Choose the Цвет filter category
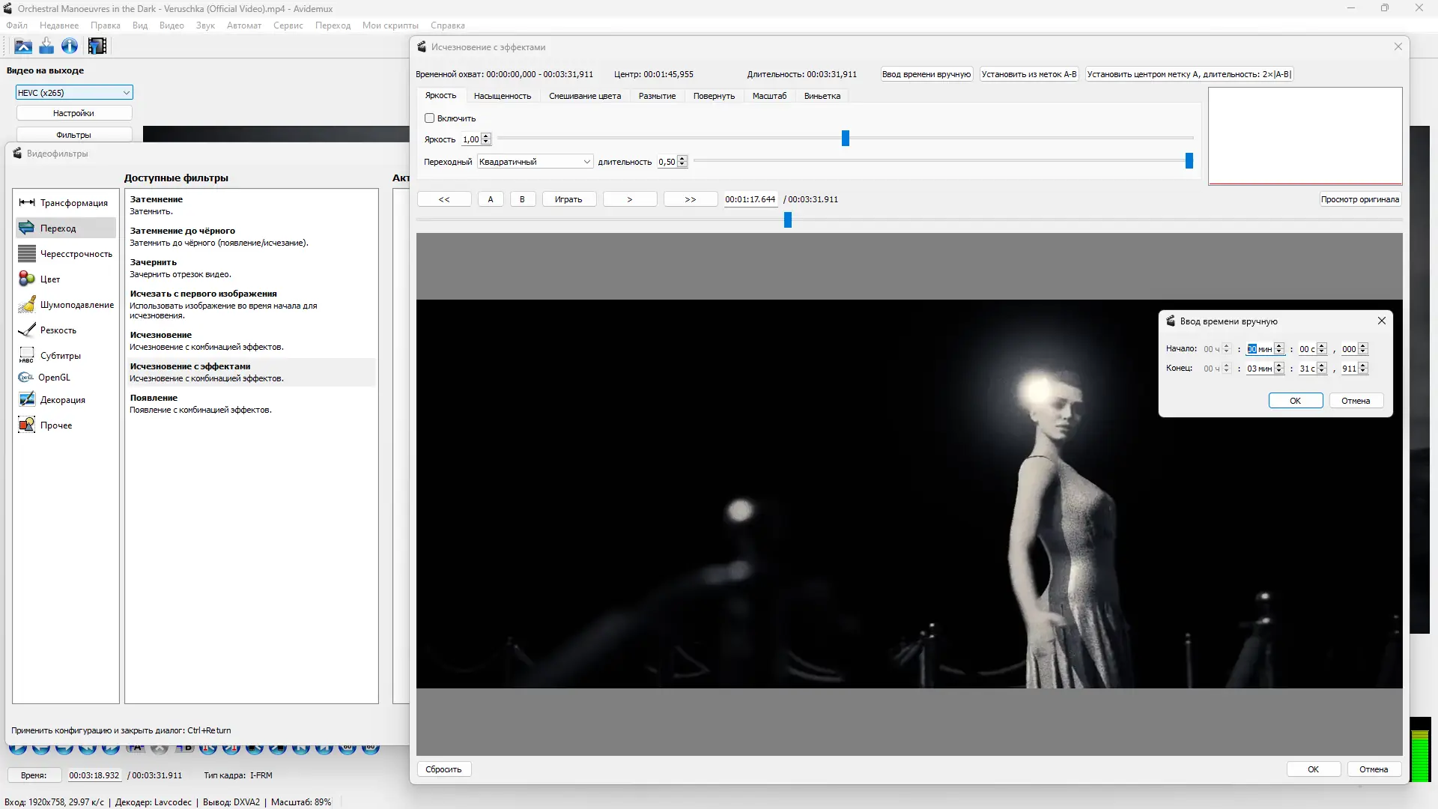 (x=49, y=279)
